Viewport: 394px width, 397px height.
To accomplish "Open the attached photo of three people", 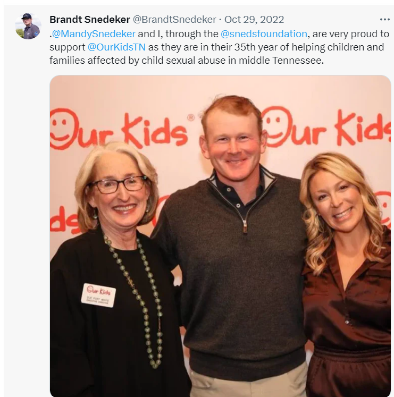I will 221,236.
